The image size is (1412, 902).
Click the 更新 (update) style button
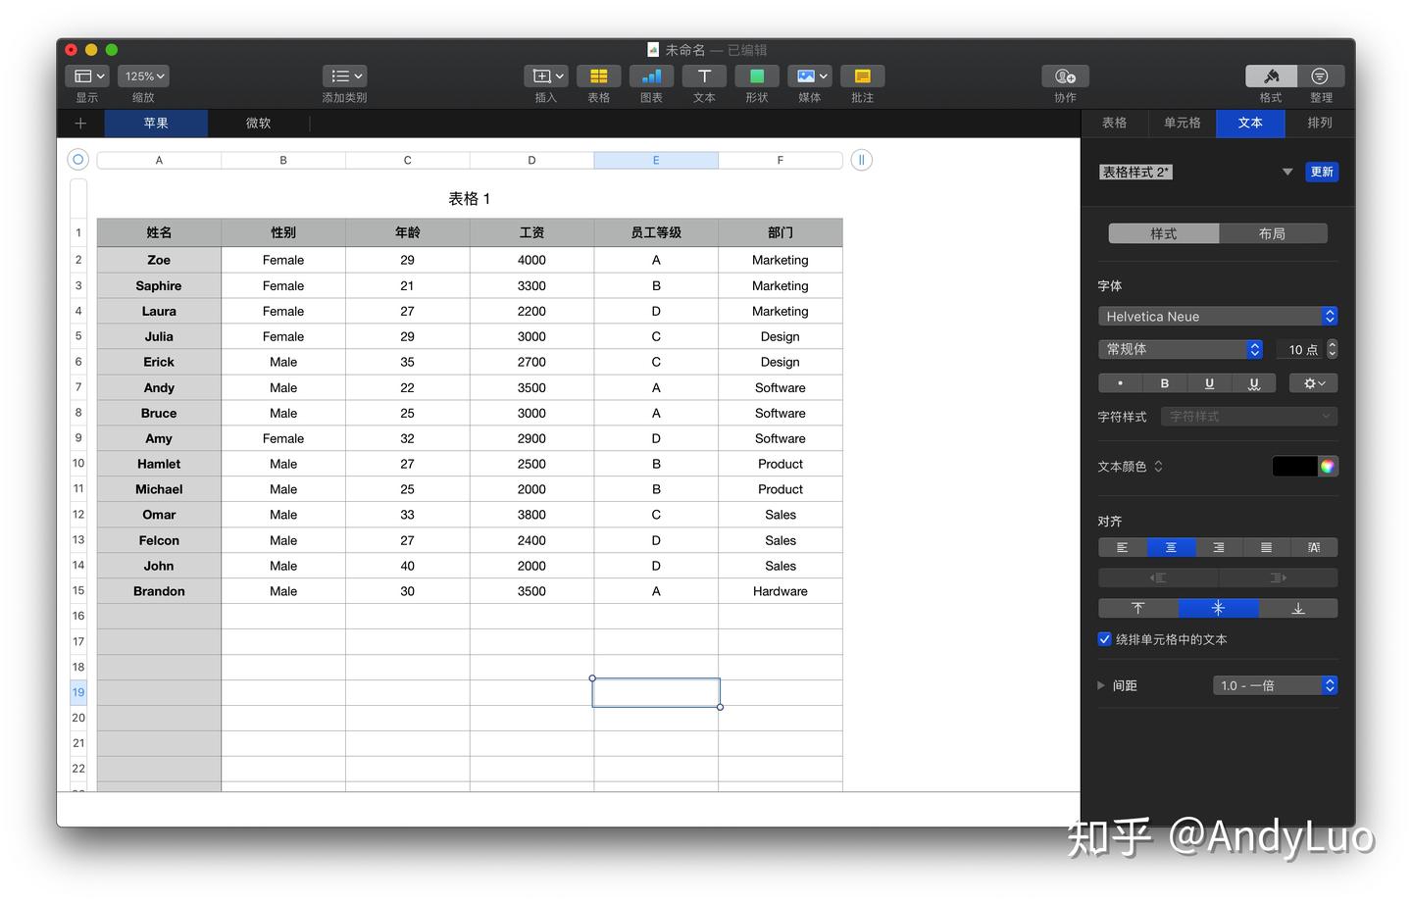coord(1322,171)
